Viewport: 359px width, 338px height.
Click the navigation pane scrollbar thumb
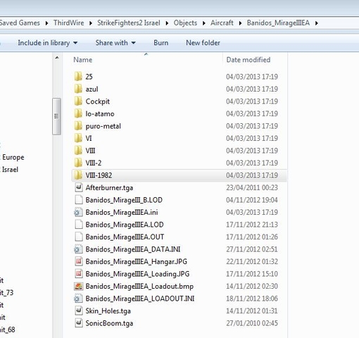(56, 116)
